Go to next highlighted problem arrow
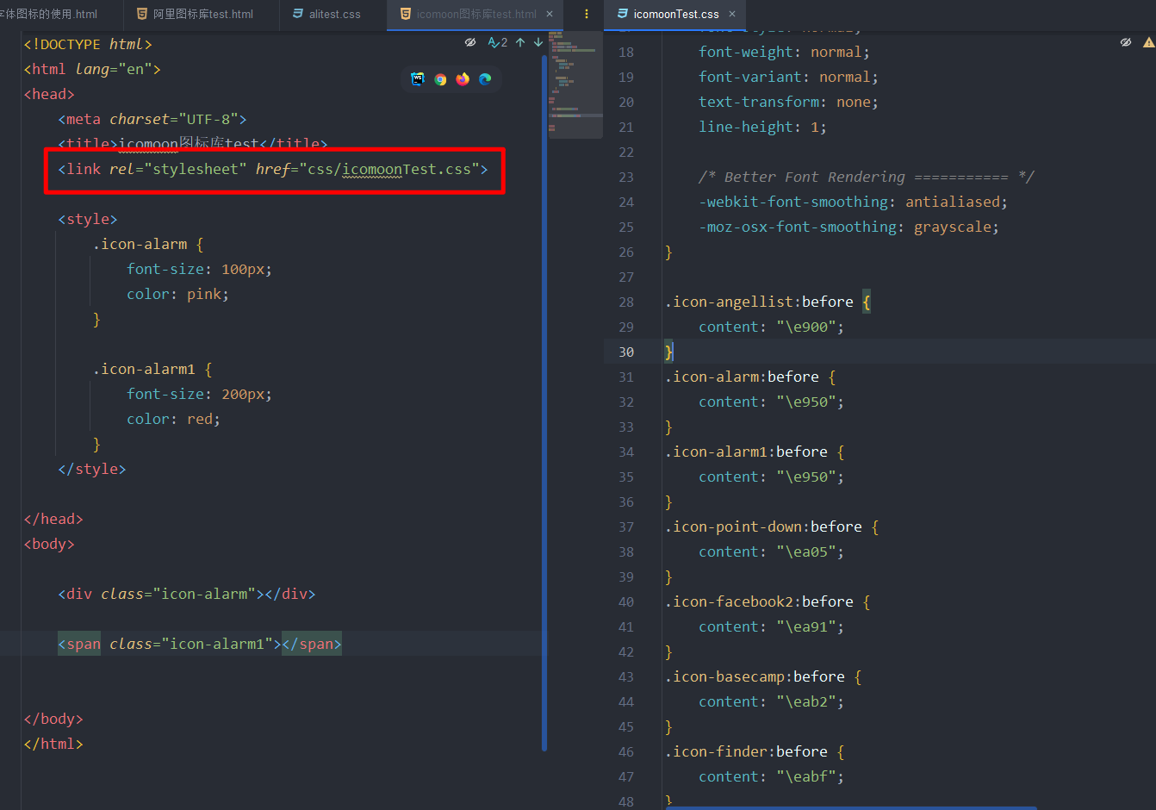Image resolution: width=1156 pixels, height=810 pixels. [x=538, y=42]
